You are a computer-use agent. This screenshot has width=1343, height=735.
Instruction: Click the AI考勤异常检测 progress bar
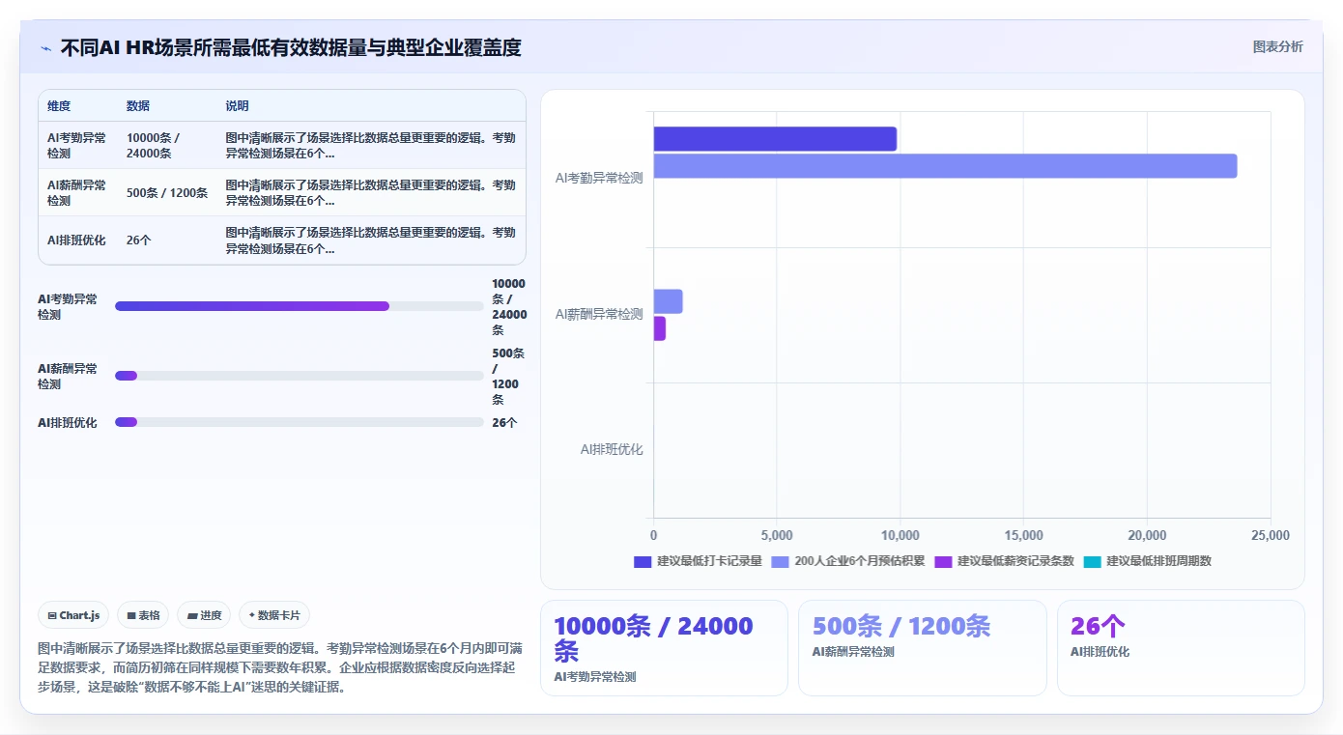[x=300, y=306]
